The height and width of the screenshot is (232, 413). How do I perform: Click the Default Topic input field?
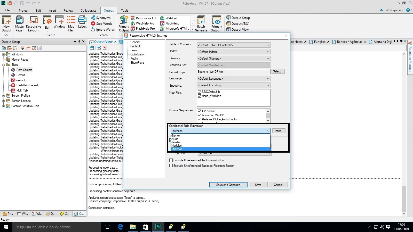point(234,72)
